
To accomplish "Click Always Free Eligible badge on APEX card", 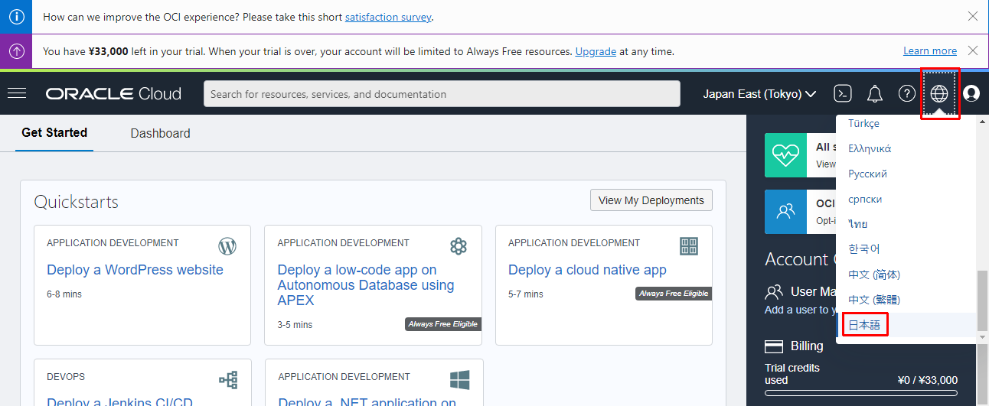I will [x=443, y=324].
